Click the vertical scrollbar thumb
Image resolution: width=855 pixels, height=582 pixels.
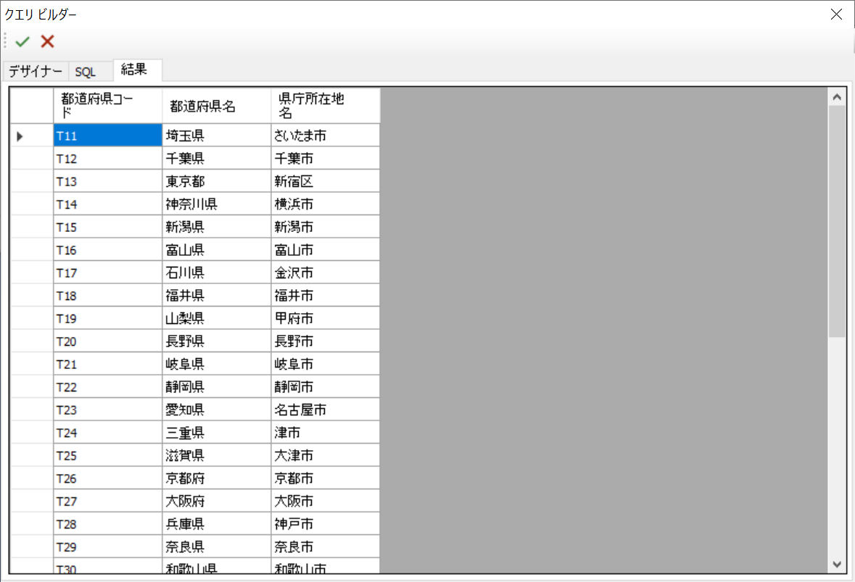coord(837,221)
